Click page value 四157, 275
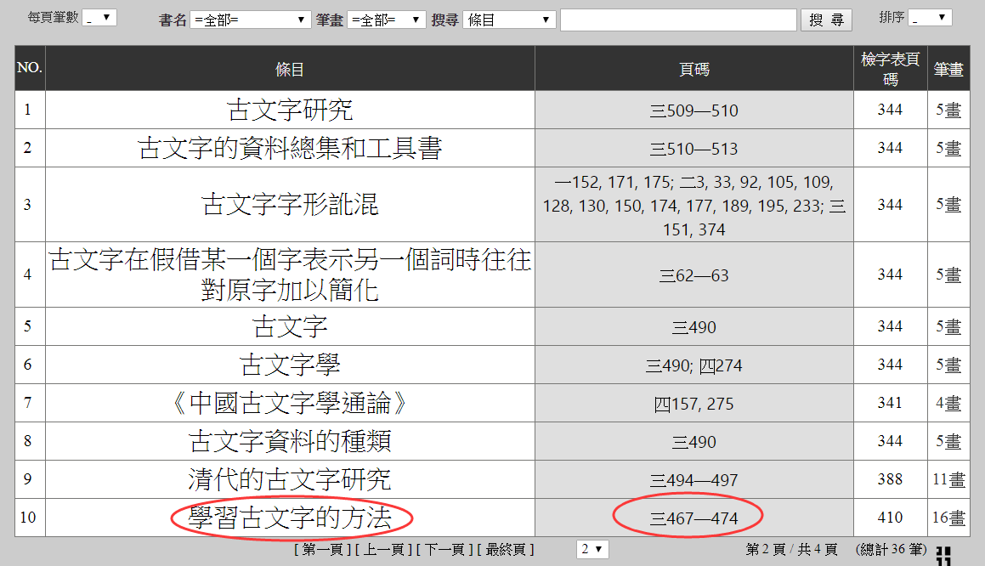985x566 pixels. (x=694, y=404)
